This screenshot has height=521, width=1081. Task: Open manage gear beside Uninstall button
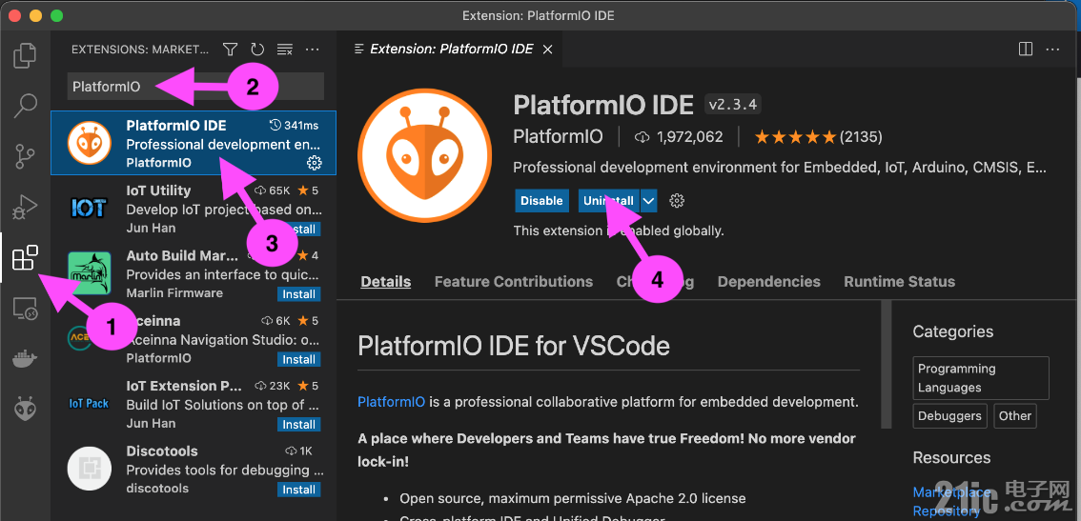coord(677,201)
